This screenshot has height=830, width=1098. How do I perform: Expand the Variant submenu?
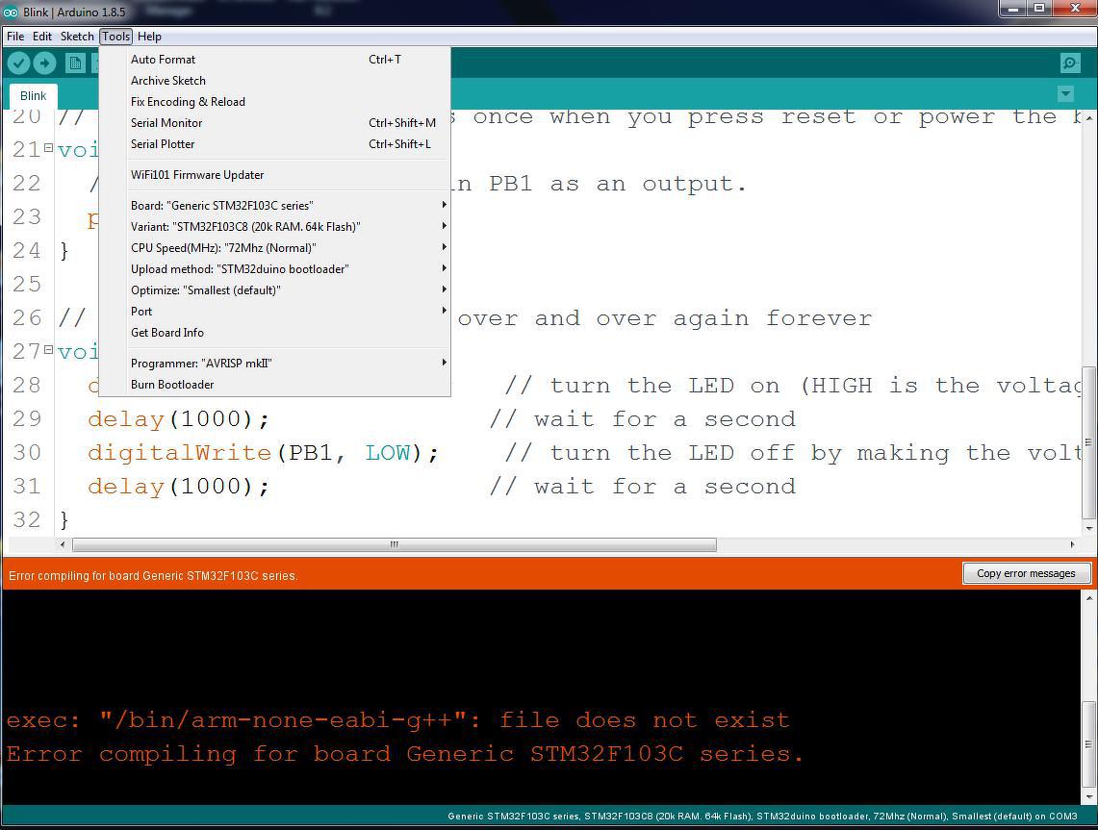(274, 226)
